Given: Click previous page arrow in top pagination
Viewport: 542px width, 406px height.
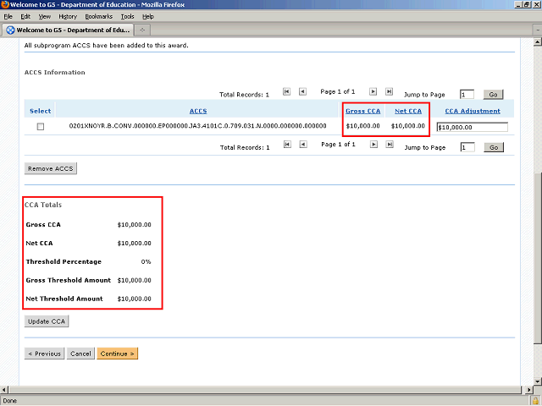Looking at the screenshot, I should (x=302, y=91).
